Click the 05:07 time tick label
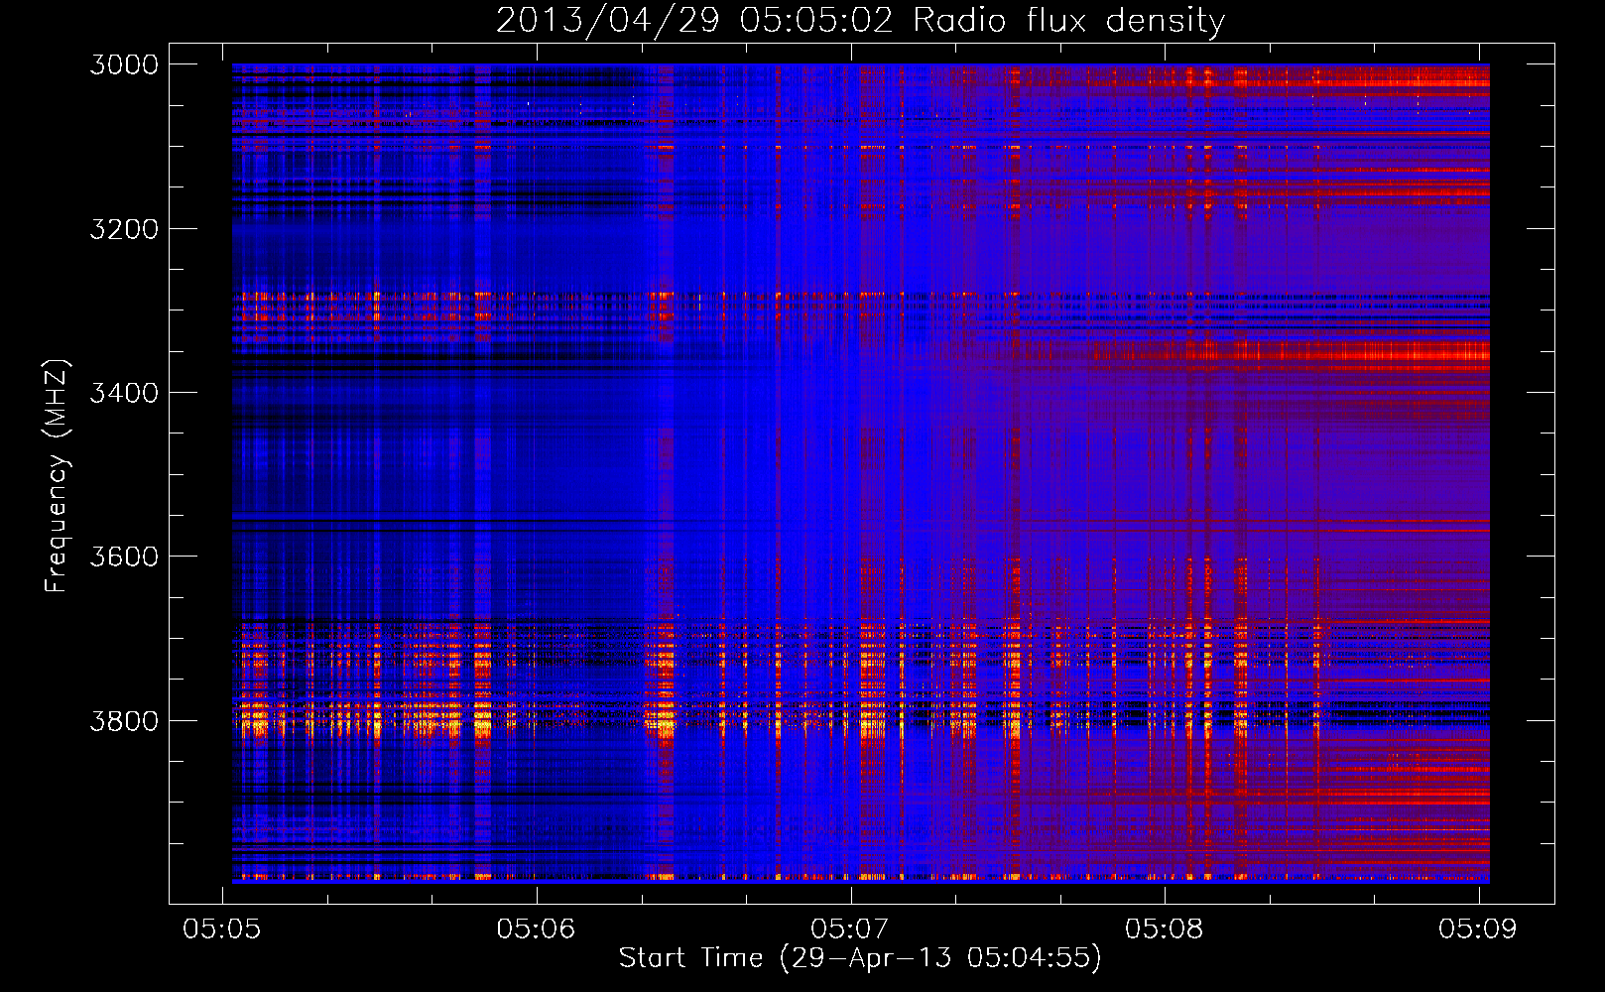The image size is (1605, 992). click(x=850, y=929)
